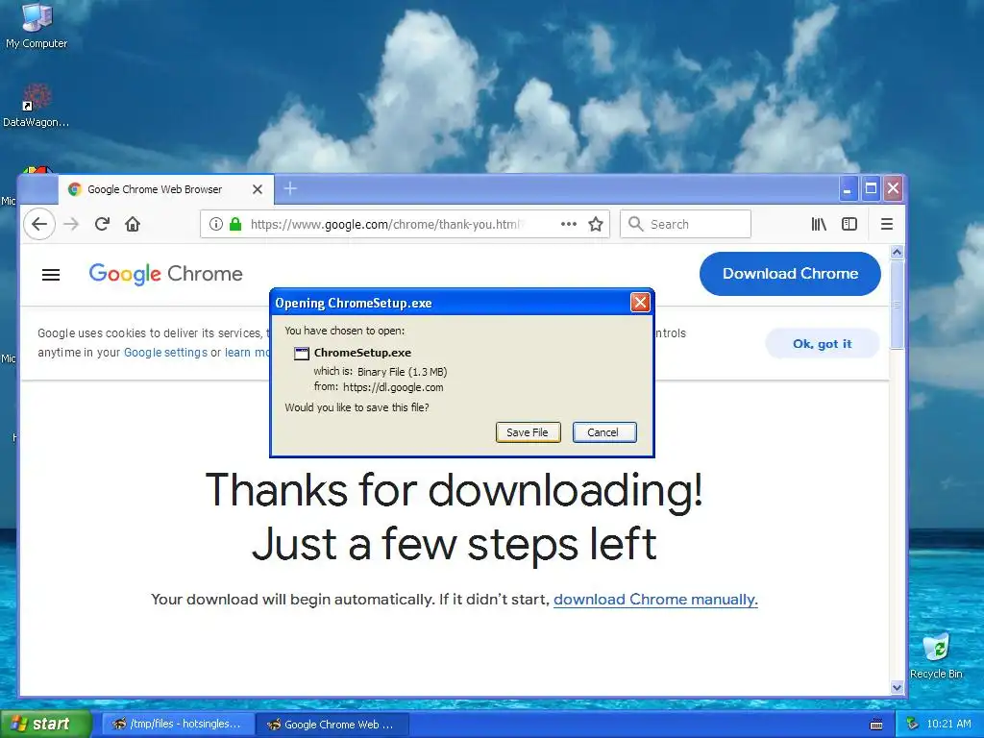Click the Google Chrome logo
Image resolution: width=984 pixels, height=738 pixels.
pos(165,274)
